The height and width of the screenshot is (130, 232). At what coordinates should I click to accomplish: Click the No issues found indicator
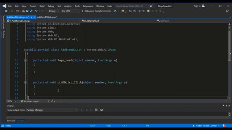coord(29,101)
